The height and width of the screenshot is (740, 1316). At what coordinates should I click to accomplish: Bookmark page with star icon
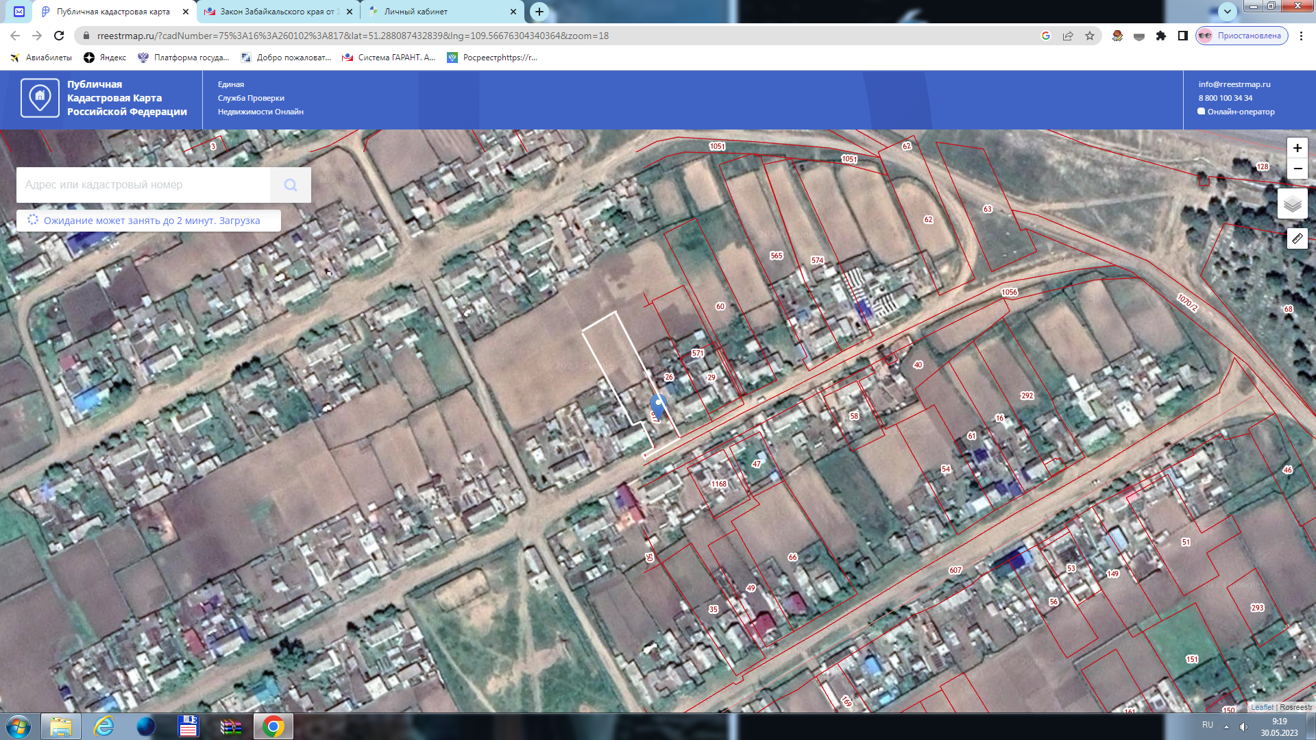pos(1090,36)
